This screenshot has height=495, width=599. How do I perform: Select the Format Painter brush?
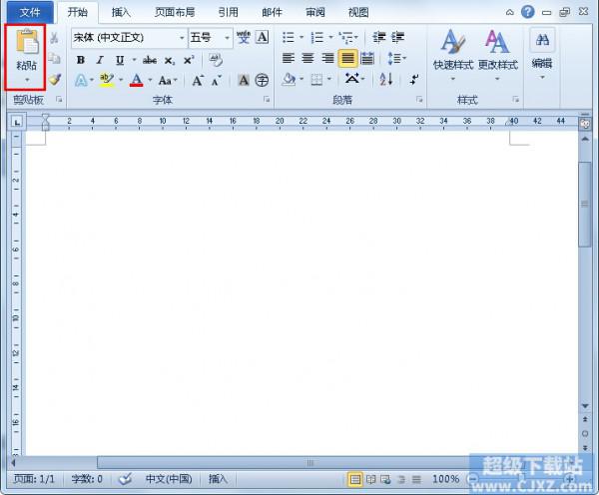55,80
